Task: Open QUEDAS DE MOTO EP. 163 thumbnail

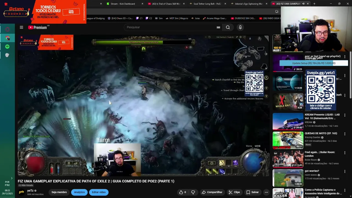Action: tap(288, 140)
